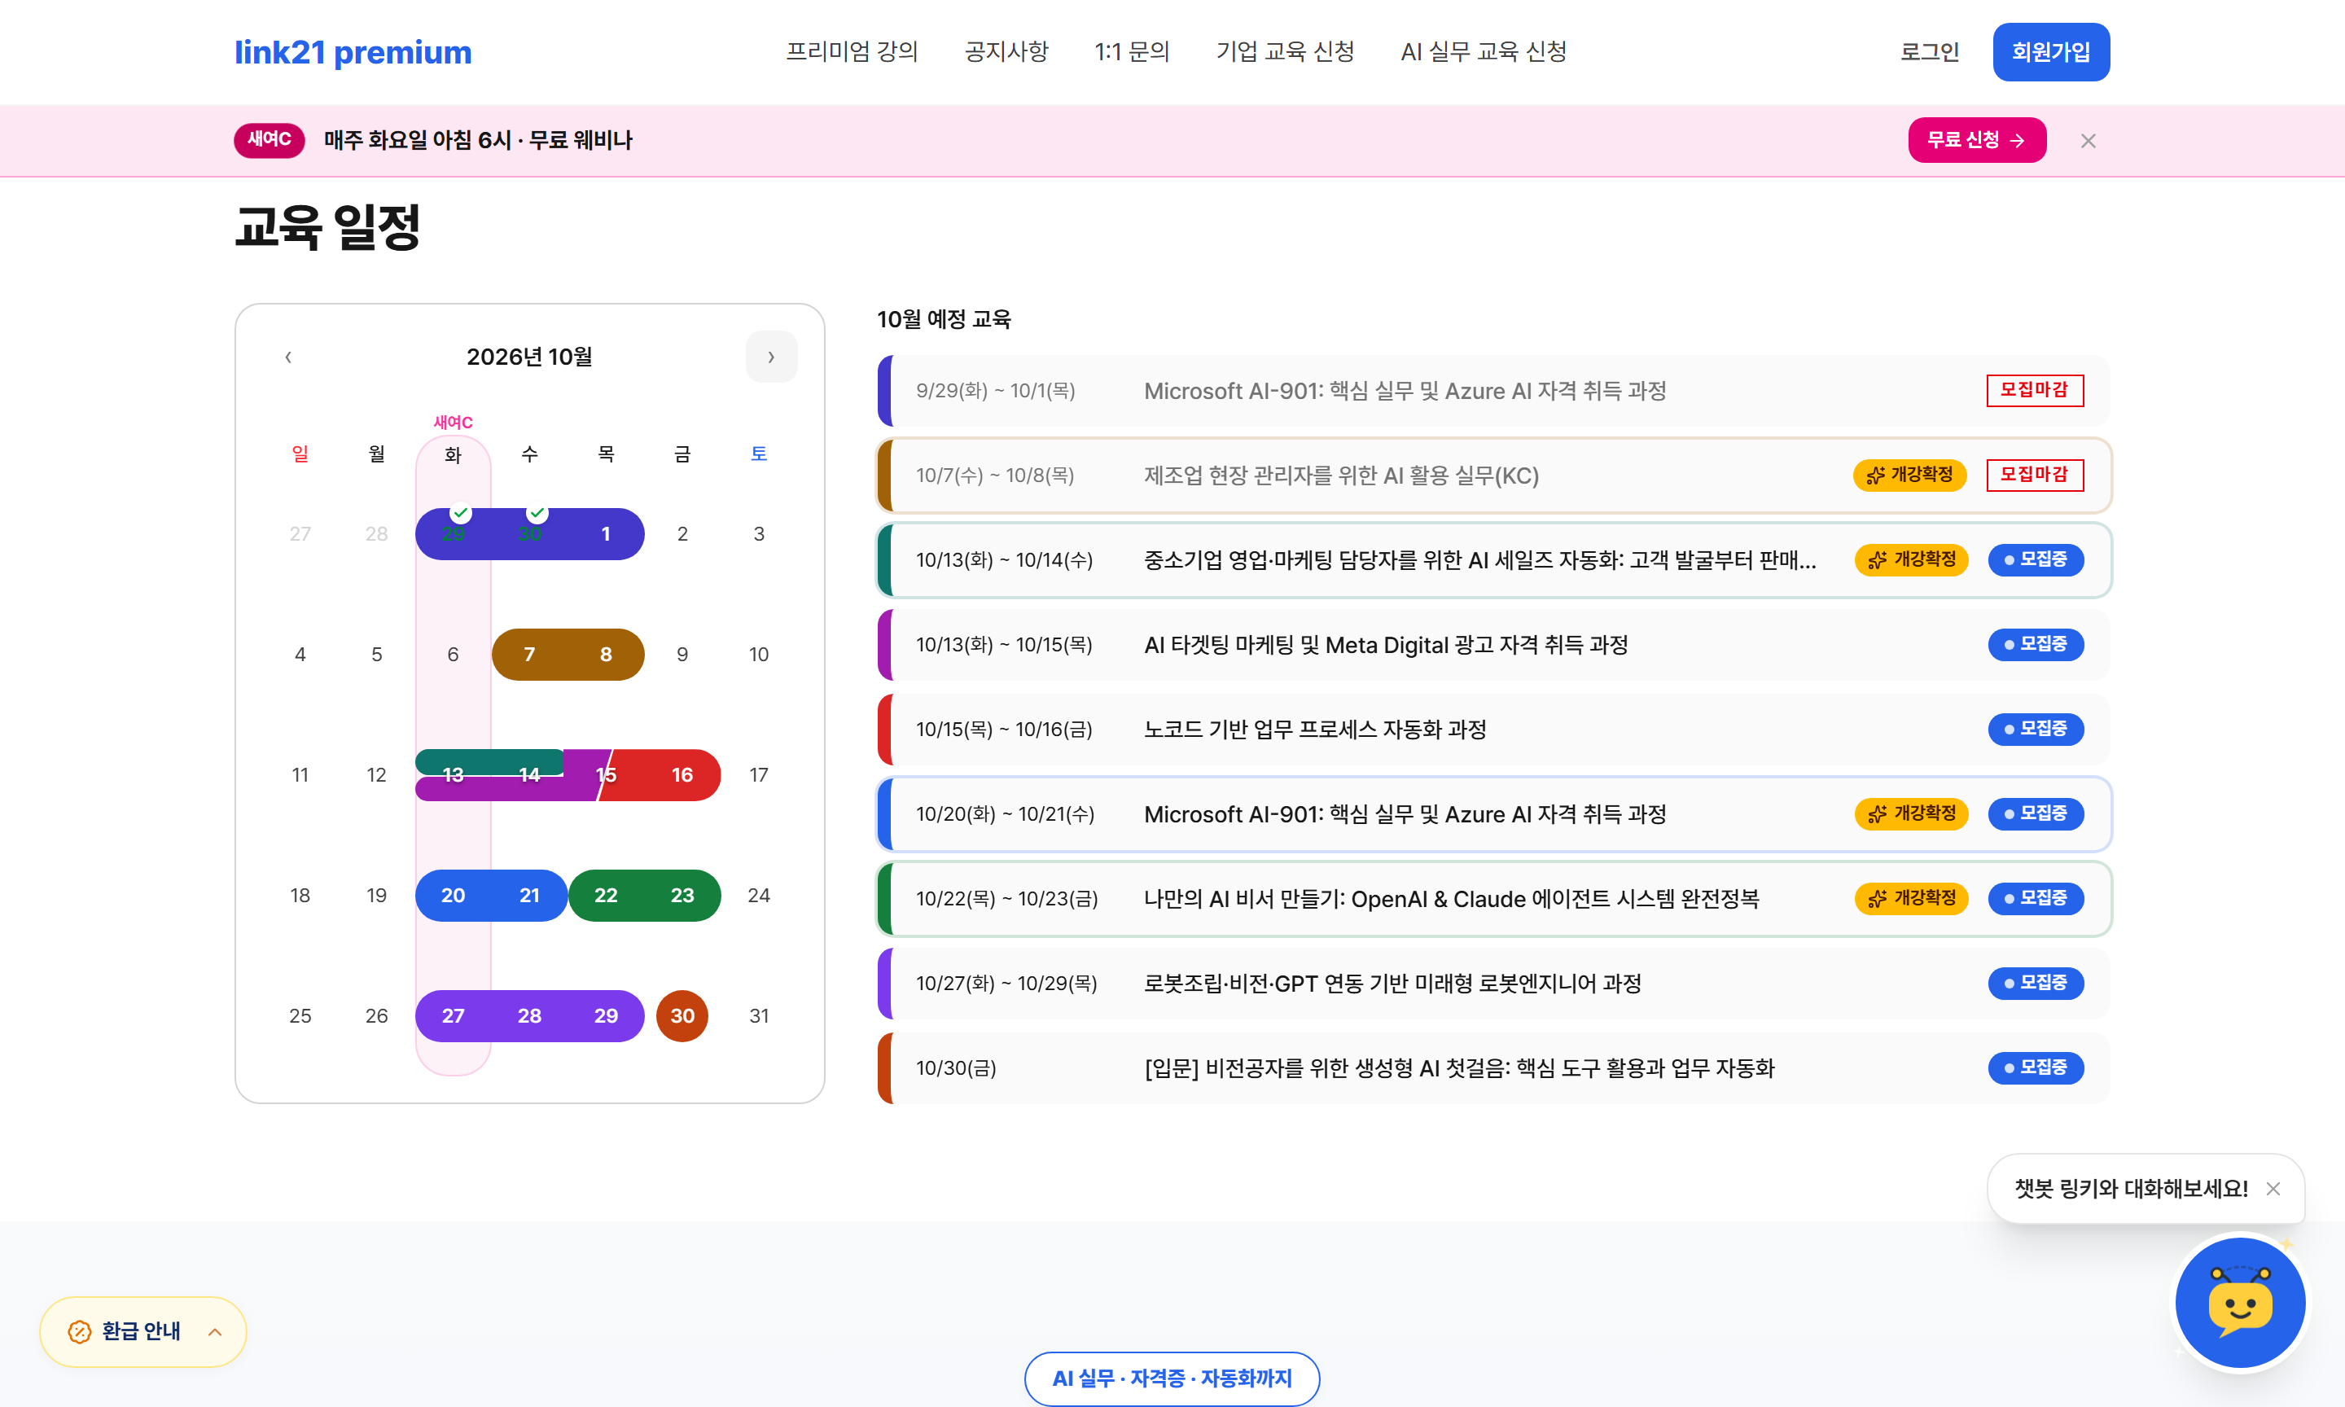Expand the 환급 안내 panel chevron
The height and width of the screenshot is (1407, 2345).
point(215,1331)
